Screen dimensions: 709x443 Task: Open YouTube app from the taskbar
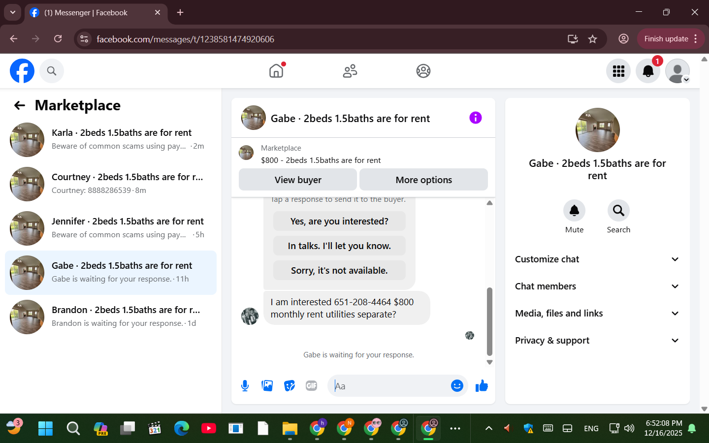209,428
